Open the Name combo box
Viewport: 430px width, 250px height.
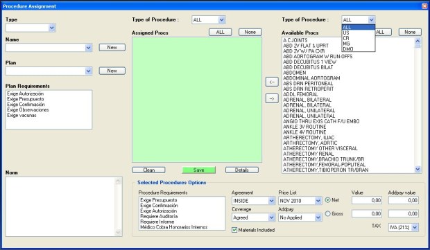(x=88, y=48)
